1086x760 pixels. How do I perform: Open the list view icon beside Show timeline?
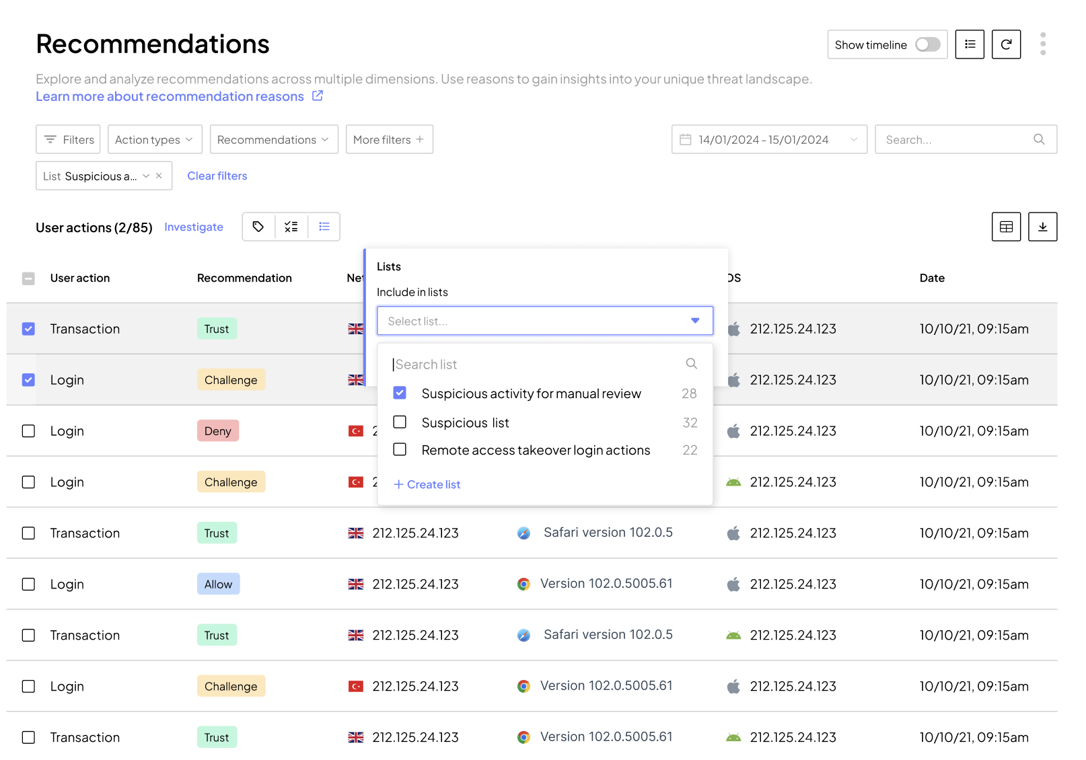tap(970, 44)
